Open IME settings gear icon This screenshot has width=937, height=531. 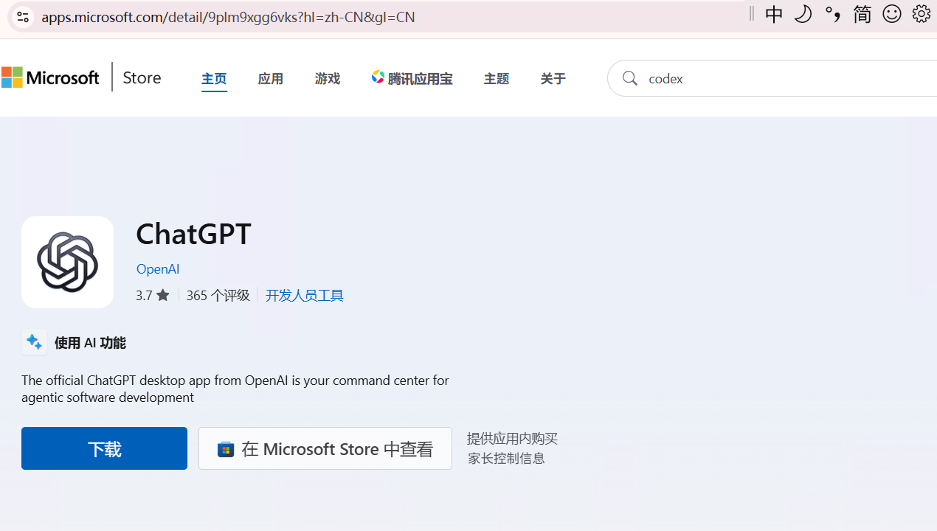tap(921, 13)
